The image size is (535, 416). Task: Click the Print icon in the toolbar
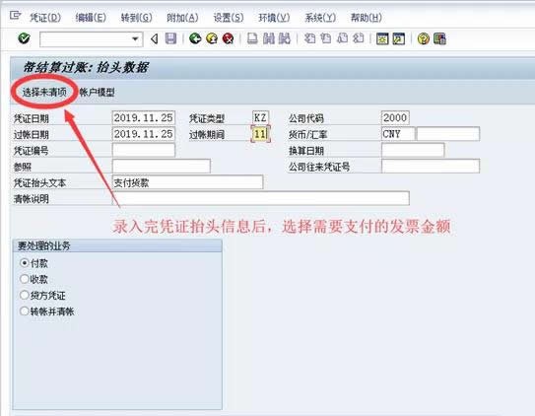click(x=252, y=38)
